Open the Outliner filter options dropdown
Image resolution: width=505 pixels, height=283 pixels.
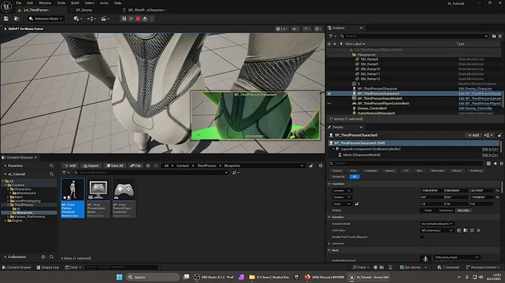[332, 36]
